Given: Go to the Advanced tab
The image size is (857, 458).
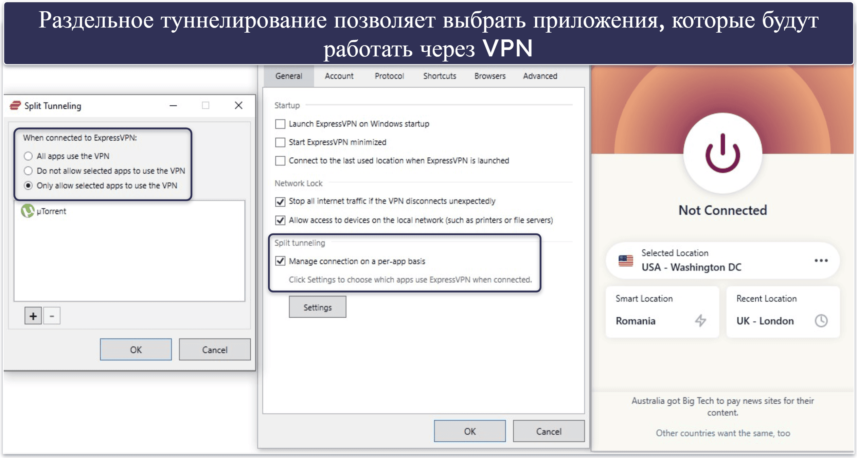Looking at the screenshot, I should pyautogui.click(x=540, y=76).
